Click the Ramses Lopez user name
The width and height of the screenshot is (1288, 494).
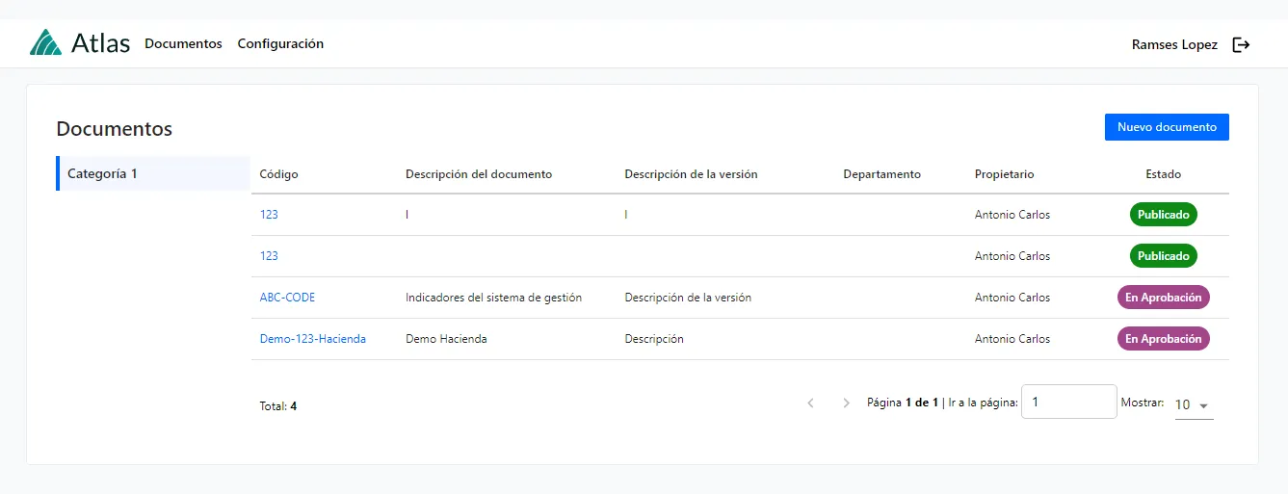[1174, 45]
